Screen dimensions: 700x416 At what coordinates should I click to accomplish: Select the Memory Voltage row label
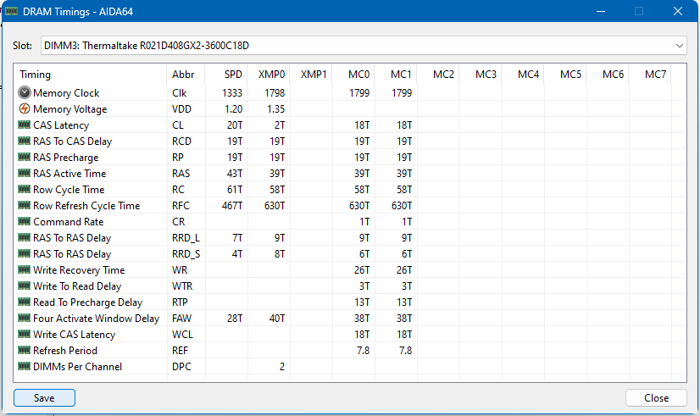tap(70, 109)
